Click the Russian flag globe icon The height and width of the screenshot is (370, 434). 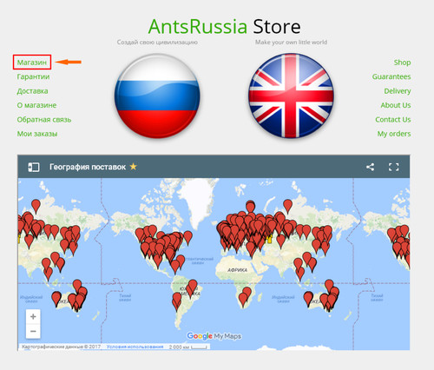pos(157,96)
